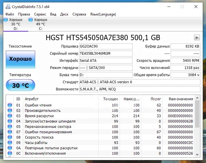Click status icon of Часы работы row
The height and width of the screenshot is (163, 206).
point(10,142)
